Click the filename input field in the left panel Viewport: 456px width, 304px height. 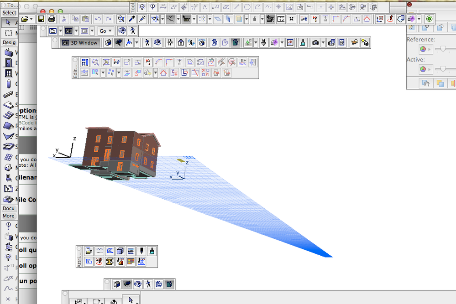[27, 177]
